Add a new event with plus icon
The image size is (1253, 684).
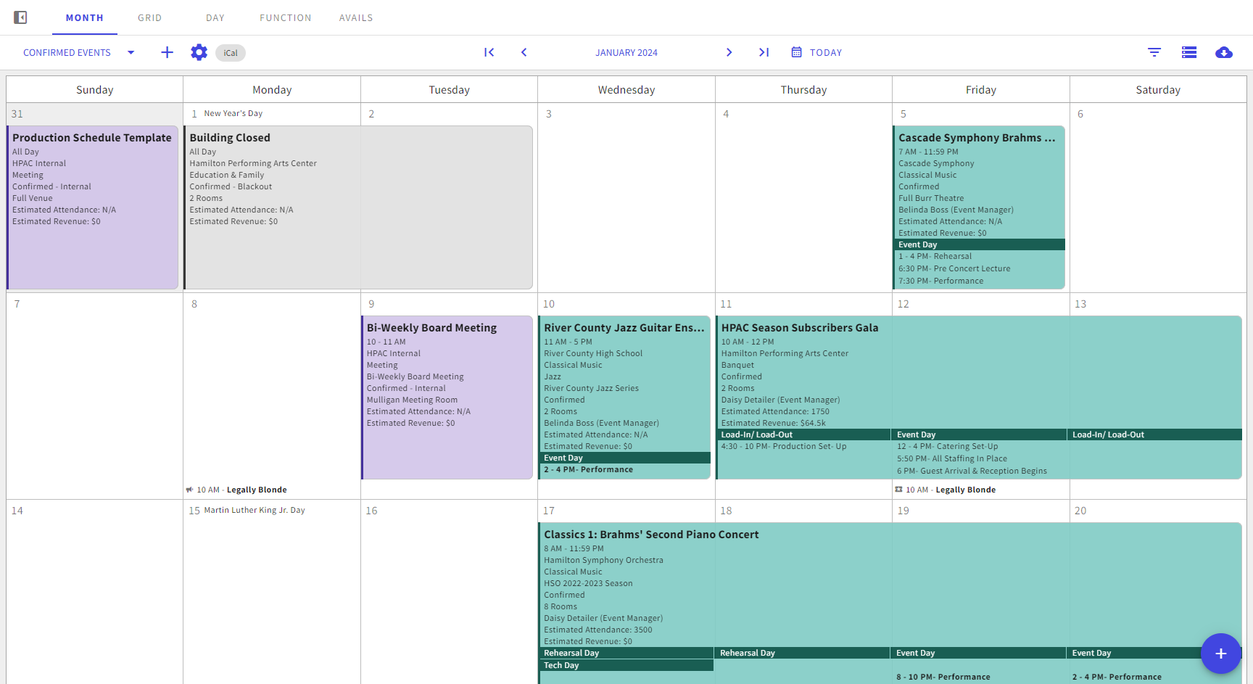[167, 52]
